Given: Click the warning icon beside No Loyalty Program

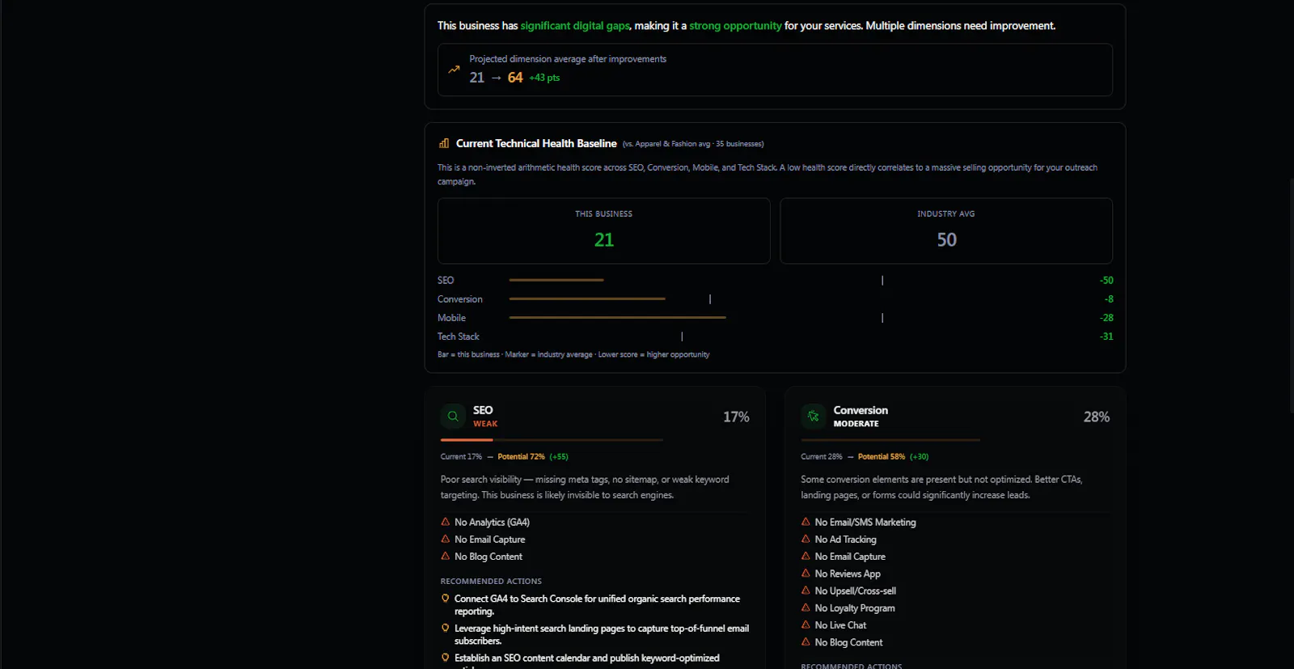Looking at the screenshot, I should [x=806, y=608].
